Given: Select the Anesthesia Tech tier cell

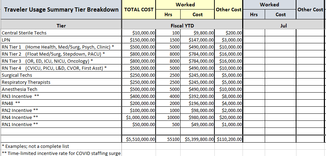Looking at the screenshot, I should (19, 89).
